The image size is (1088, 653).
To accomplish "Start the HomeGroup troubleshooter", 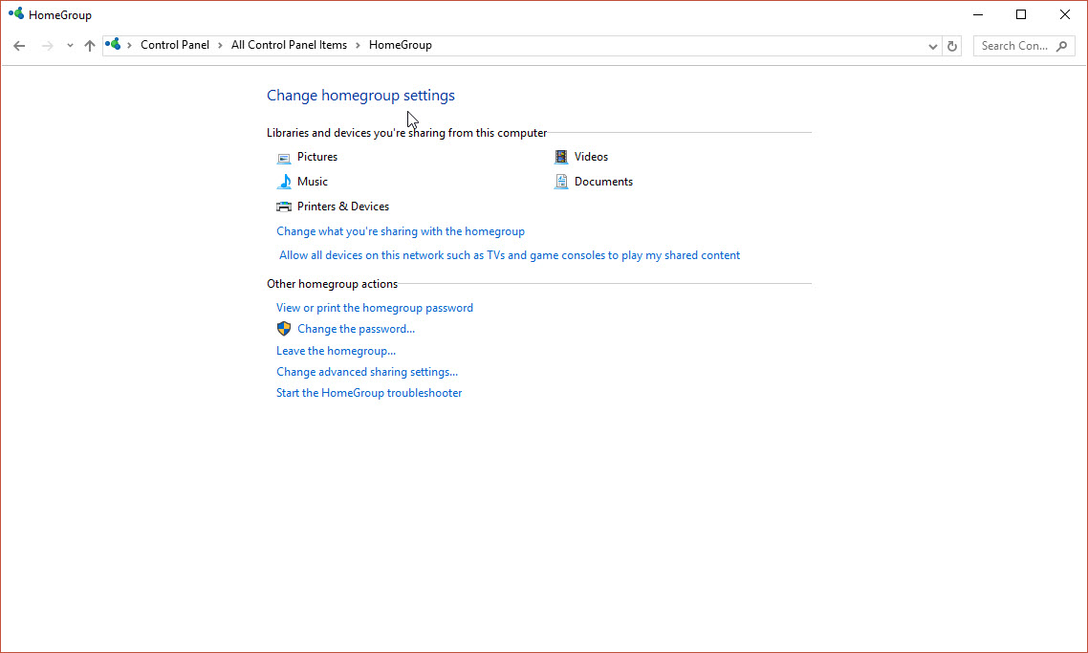I will click(x=369, y=393).
